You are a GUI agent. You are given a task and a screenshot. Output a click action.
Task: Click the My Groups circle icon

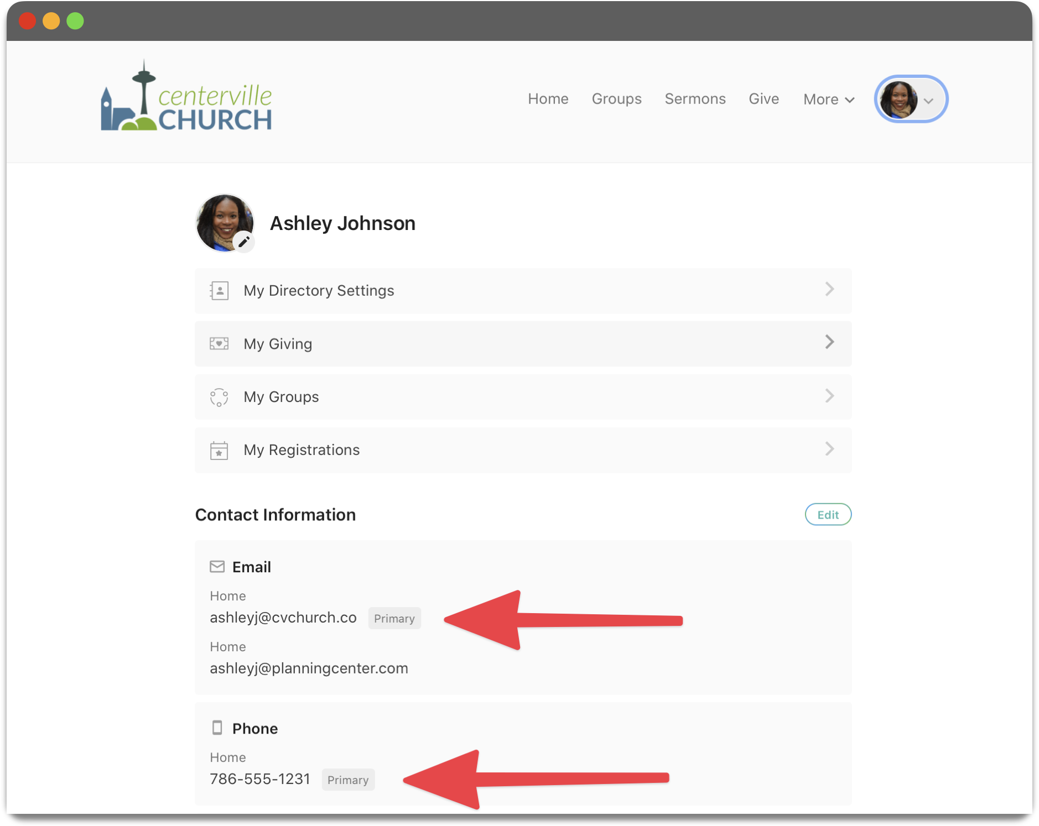click(x=219, y=397)
